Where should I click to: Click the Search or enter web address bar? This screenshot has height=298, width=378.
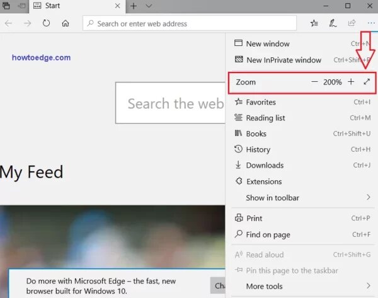[190, 23]
